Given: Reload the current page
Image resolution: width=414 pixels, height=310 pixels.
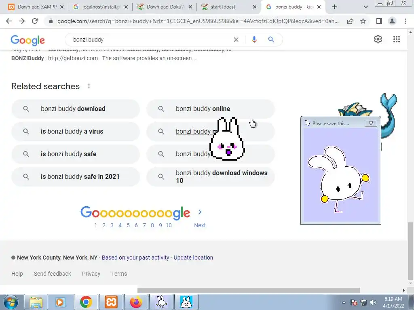Looking at the screenshot, I should pos(35,21).
